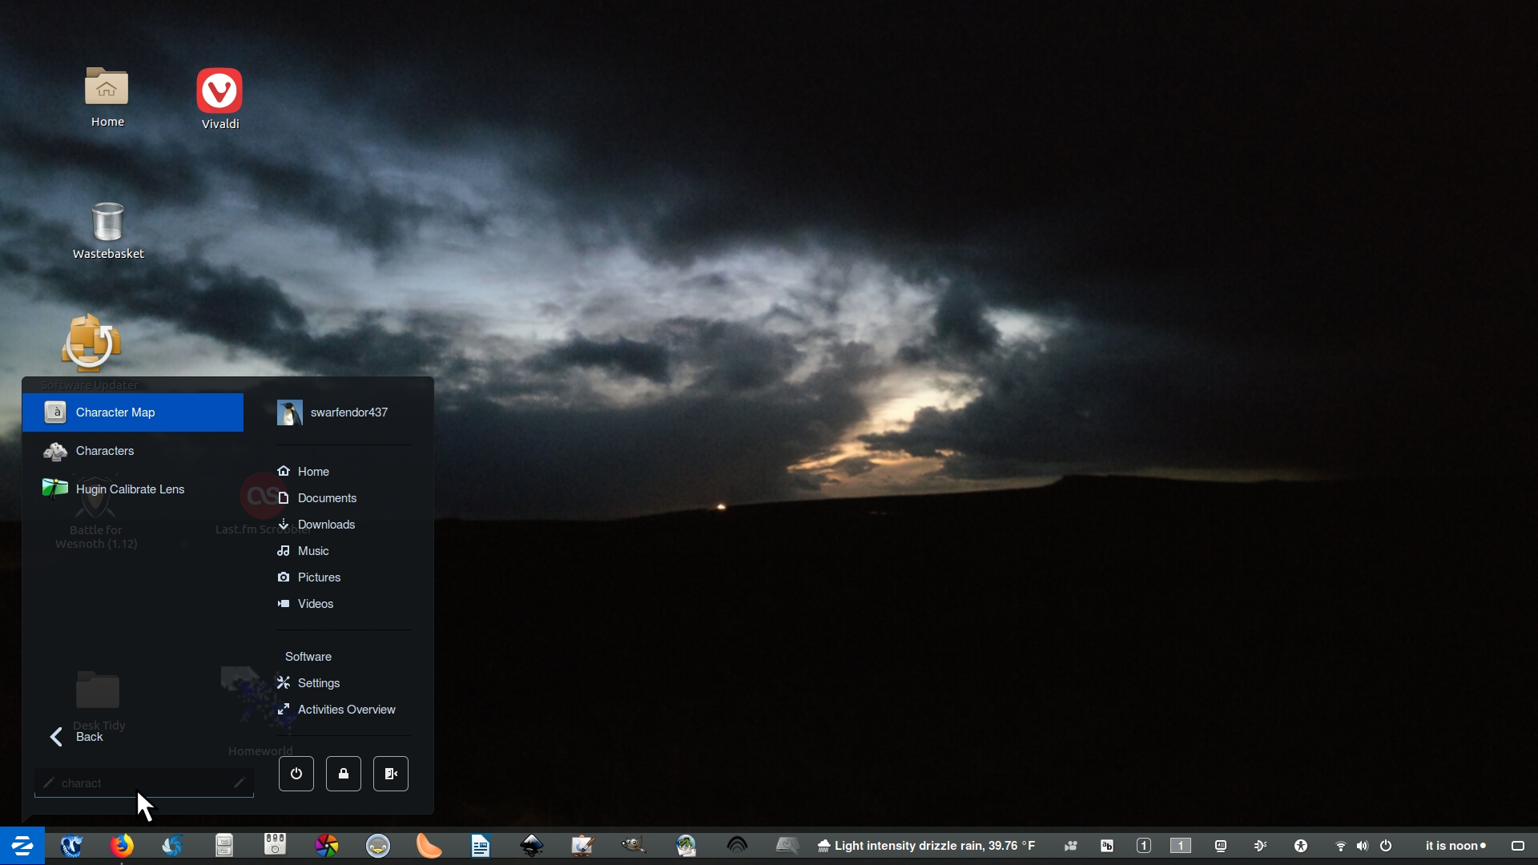Open GIMP from the taskbar
1538x865 pixels.
(634, 846)
